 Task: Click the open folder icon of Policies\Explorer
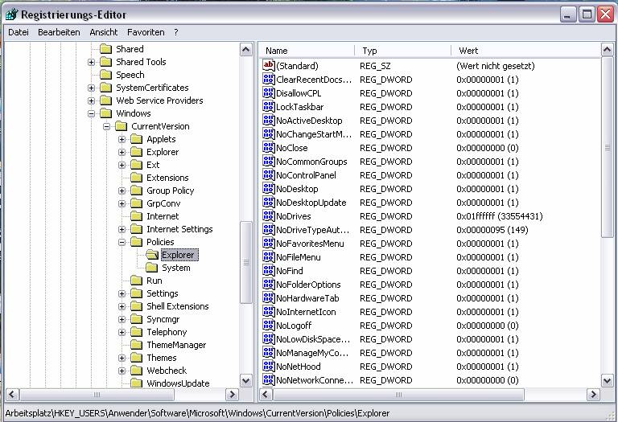point(152,255)
